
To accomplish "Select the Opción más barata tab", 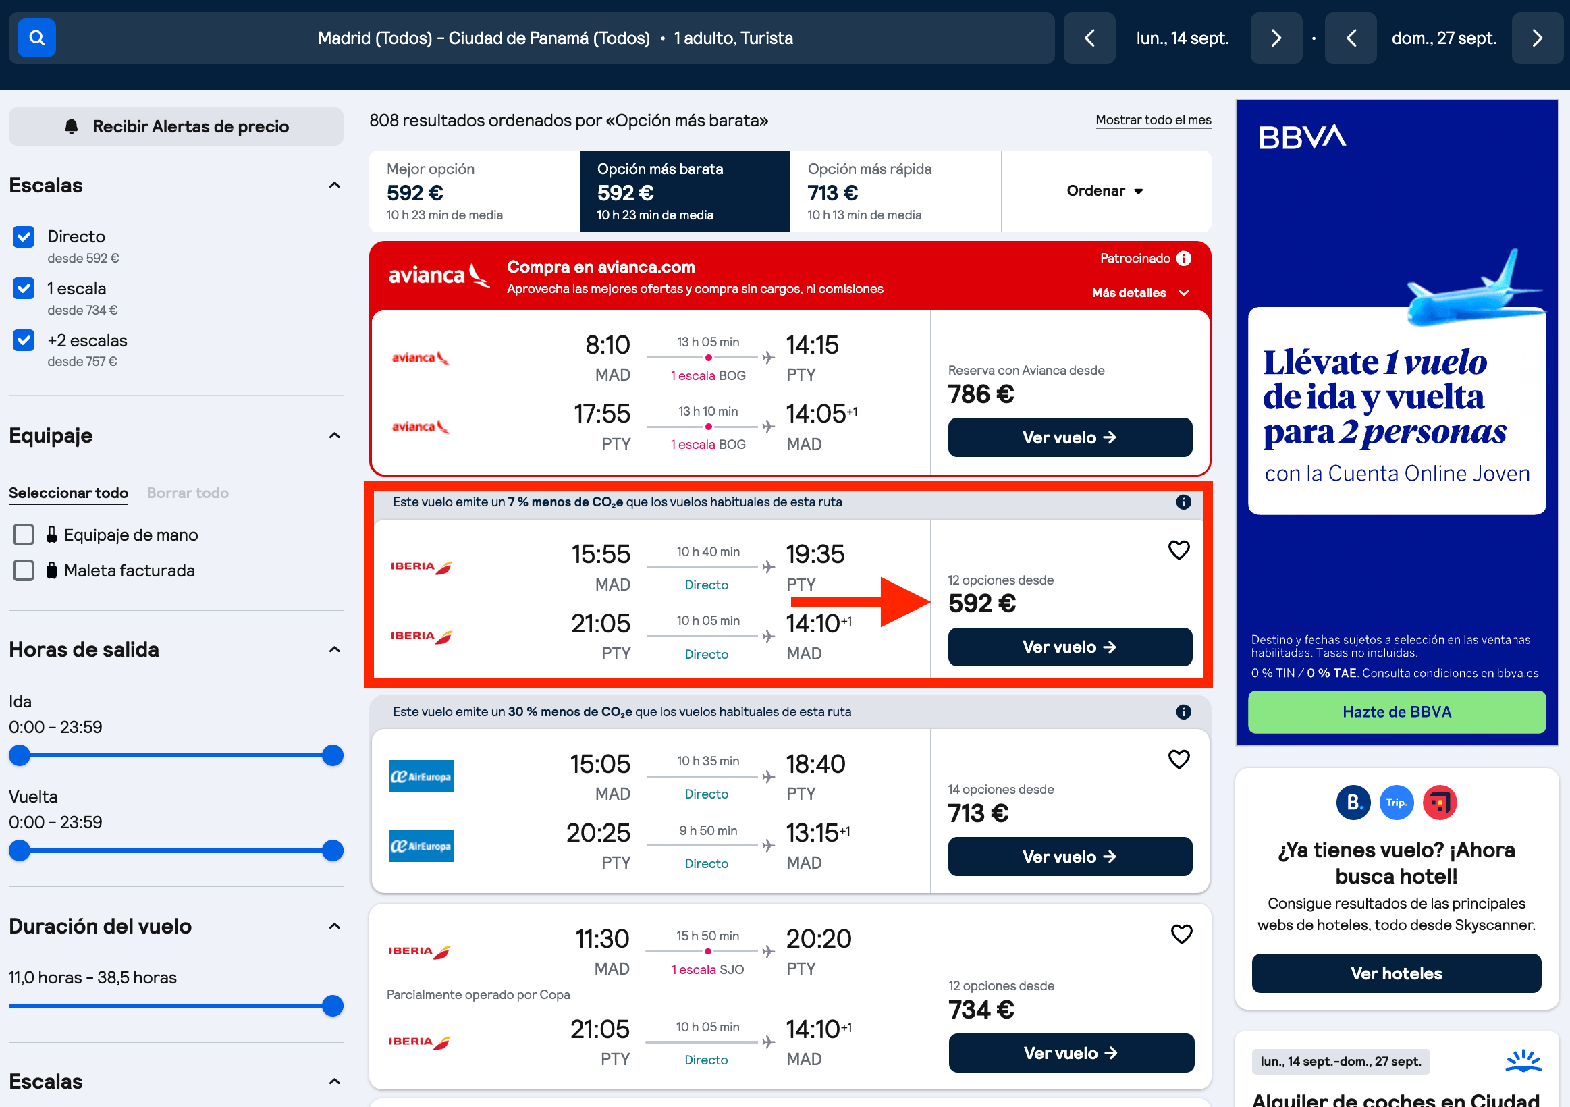I will tap(684, 192).
